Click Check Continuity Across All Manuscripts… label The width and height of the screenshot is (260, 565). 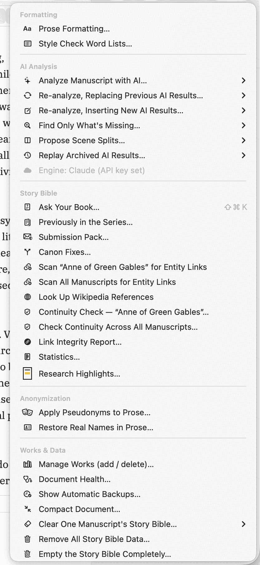tap(118, 327)
